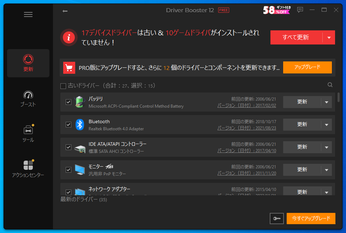Search drivers with magnifier icon

[330, 85]
